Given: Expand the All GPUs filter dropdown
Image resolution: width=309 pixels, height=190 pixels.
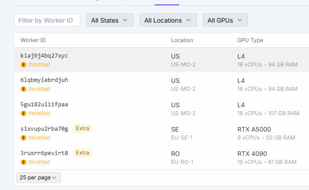Looking at the screenshot, I should [x=225, y=20].
